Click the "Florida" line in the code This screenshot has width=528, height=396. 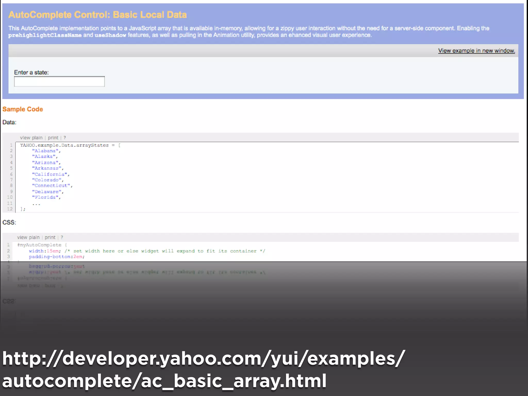click(46, 197)
